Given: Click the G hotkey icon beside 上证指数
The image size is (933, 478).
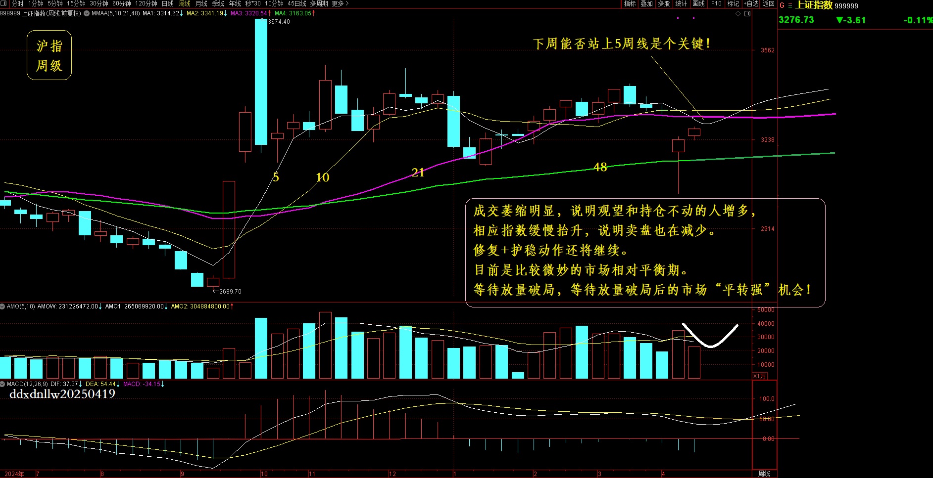Looking at the screenshot, I should pos(781,5).
